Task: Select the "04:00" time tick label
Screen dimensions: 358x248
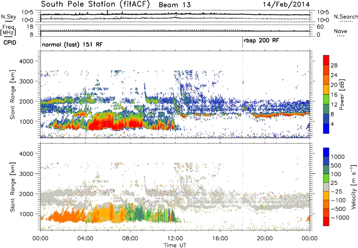Action: [85, 239]
